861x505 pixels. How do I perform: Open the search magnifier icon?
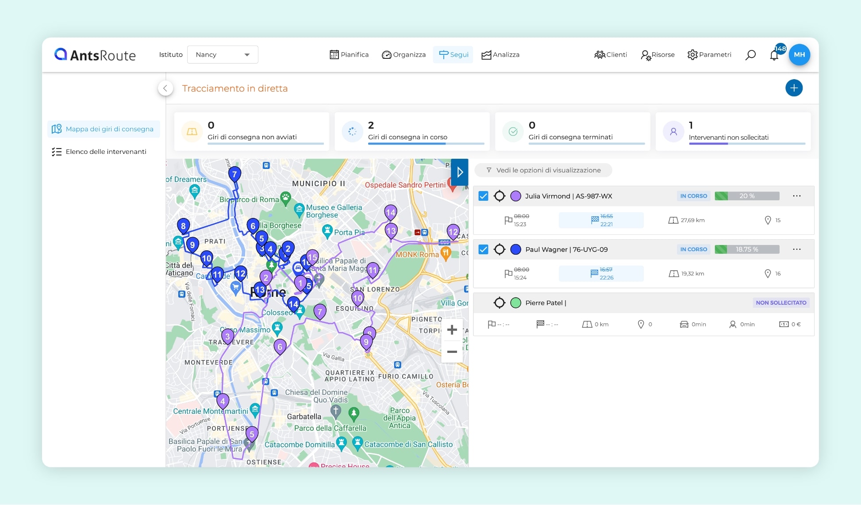(x=750, y=54)
